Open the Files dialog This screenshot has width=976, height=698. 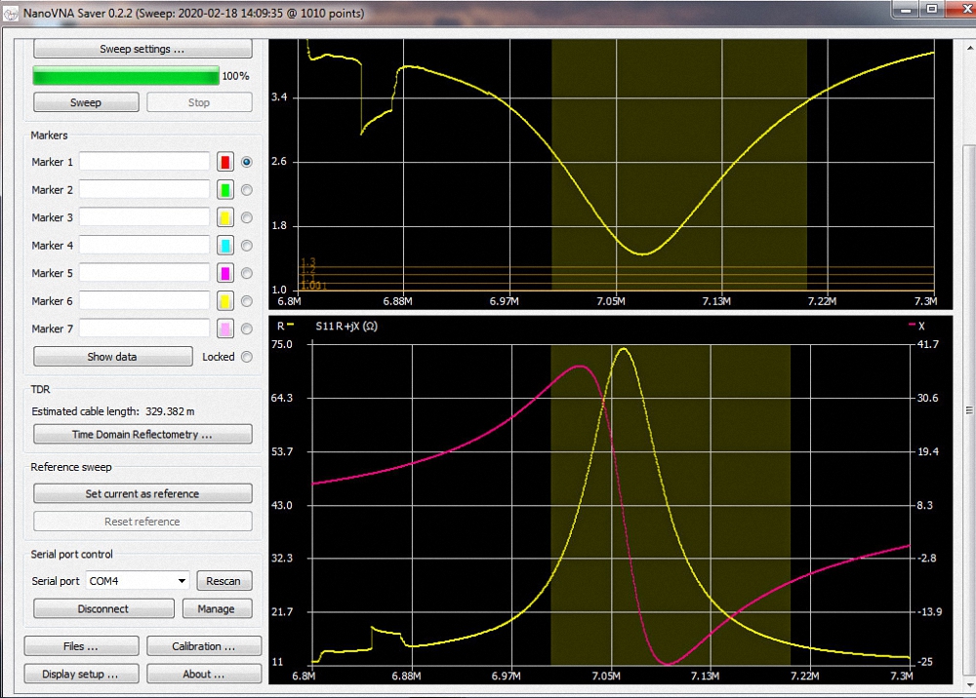pos(81,646)
